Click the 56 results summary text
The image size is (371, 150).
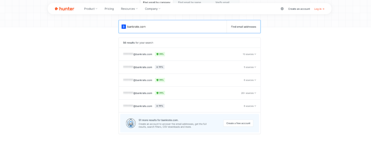[138, 43]
